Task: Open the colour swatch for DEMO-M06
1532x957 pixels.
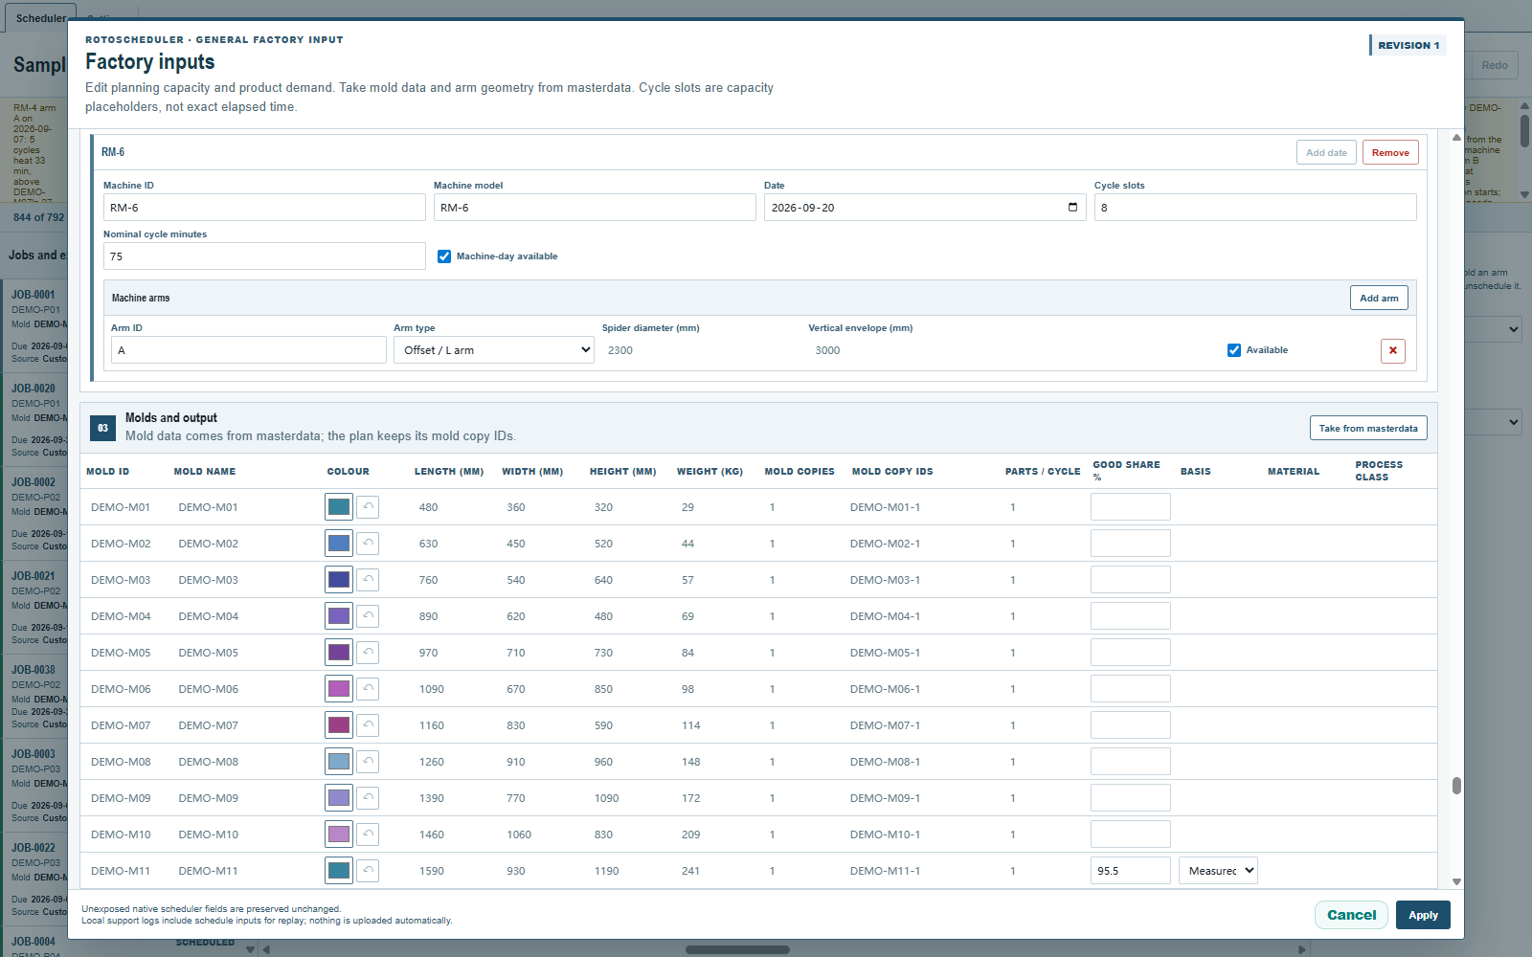Action: (x=339, y=689)
